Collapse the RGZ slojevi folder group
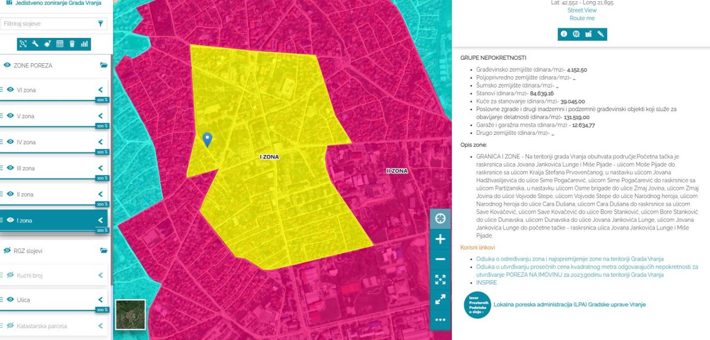The width and height of the screenshot is (710, 340). [104, 251]
